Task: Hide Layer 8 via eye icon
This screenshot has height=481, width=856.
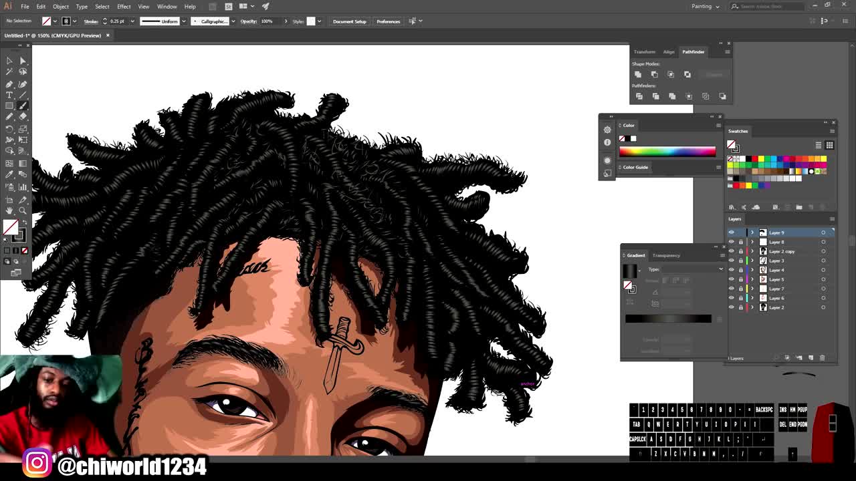Action: point(731,242)
